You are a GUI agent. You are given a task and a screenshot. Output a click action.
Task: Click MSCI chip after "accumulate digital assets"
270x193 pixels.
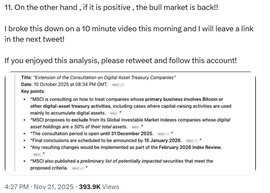click(x=113, y=113)
